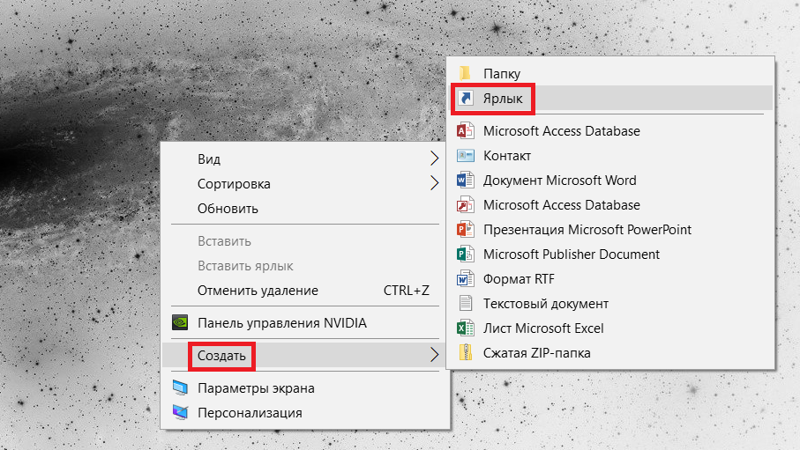Click the Word icon for Документ Microsoft Word
800x450 pixels.
click(466, 180)
